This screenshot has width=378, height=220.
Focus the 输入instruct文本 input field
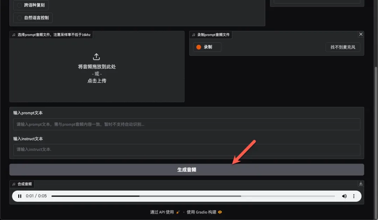coord(187,150)
